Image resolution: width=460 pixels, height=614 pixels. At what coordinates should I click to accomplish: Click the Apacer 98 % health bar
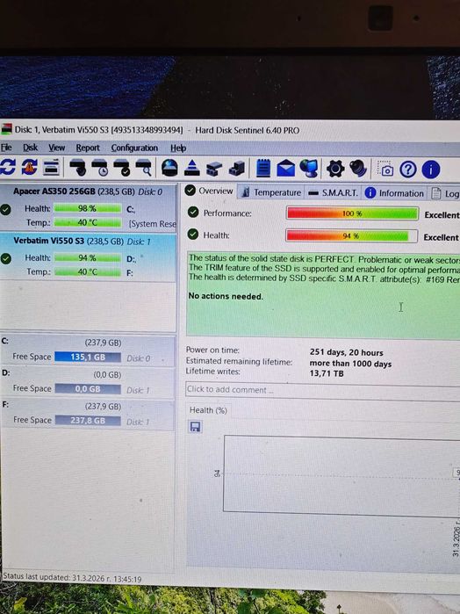(87, 208)
